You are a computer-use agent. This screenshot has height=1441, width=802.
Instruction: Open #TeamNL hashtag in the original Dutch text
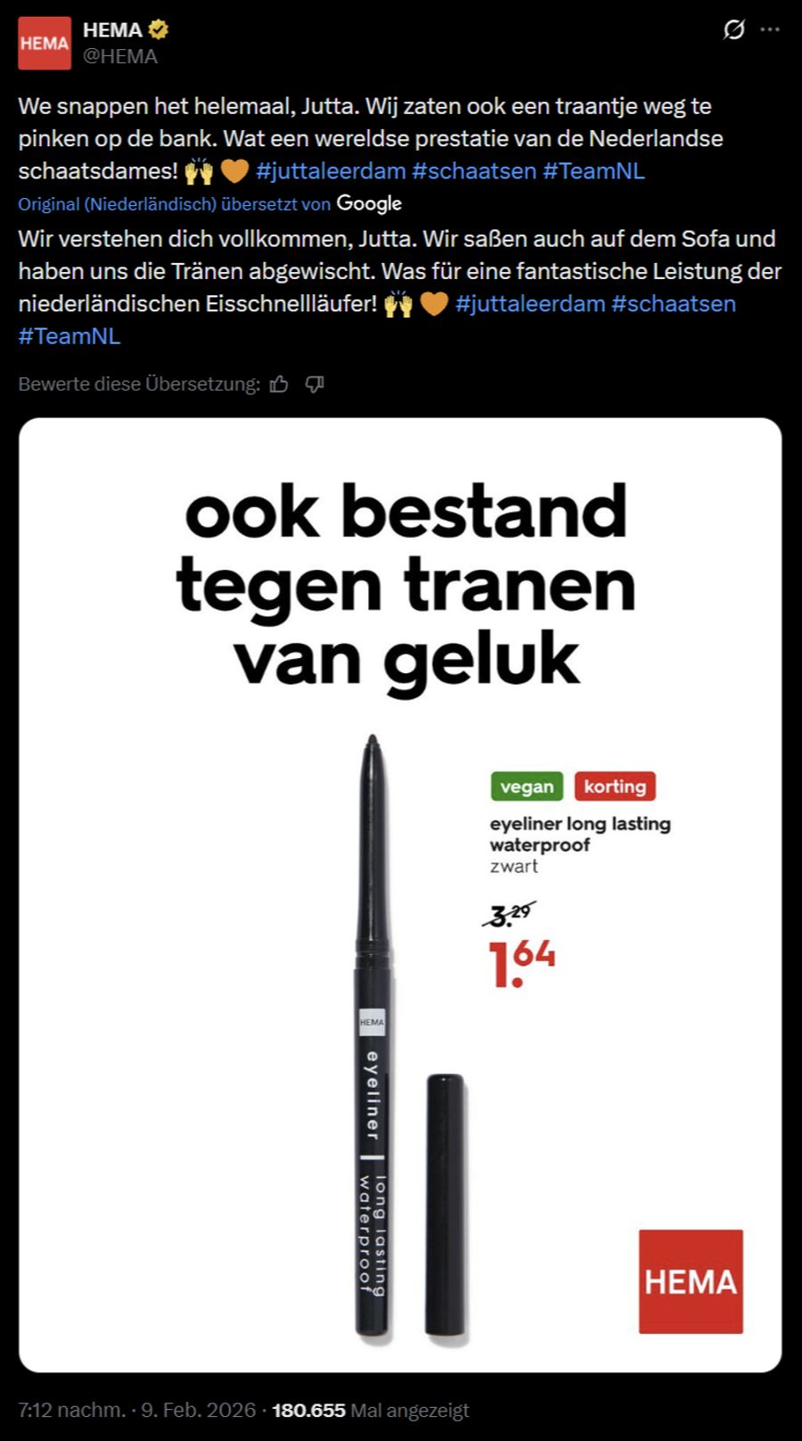(x=593, y=171)
